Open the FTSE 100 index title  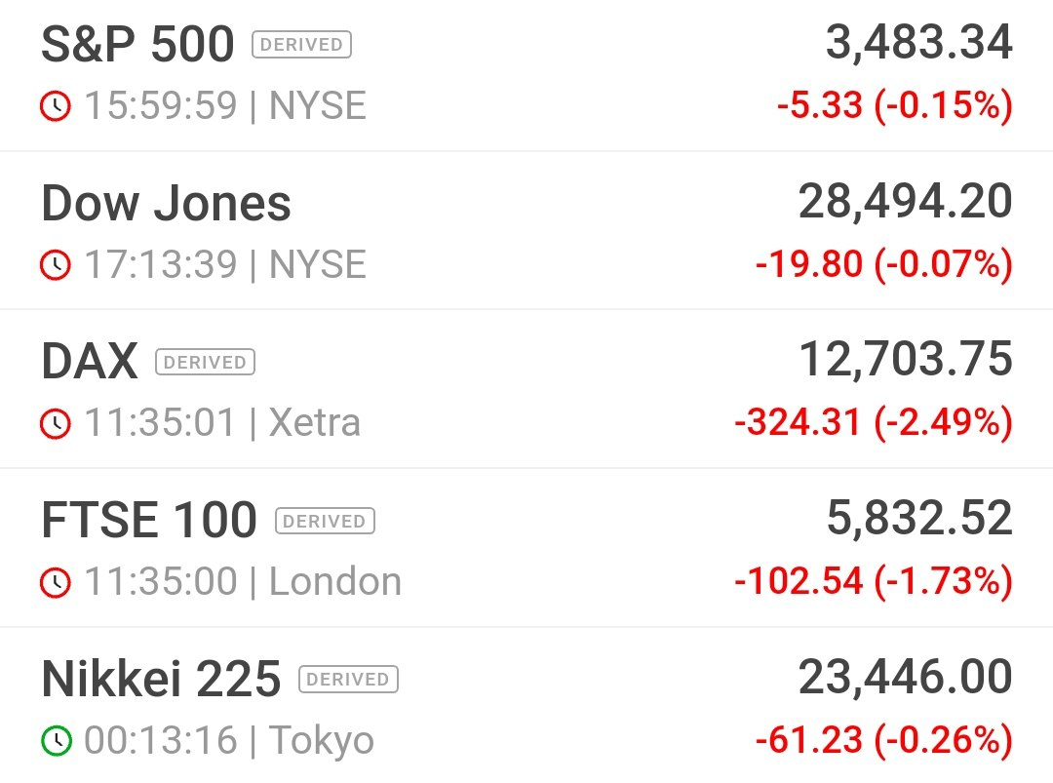(x=149, y=520)
